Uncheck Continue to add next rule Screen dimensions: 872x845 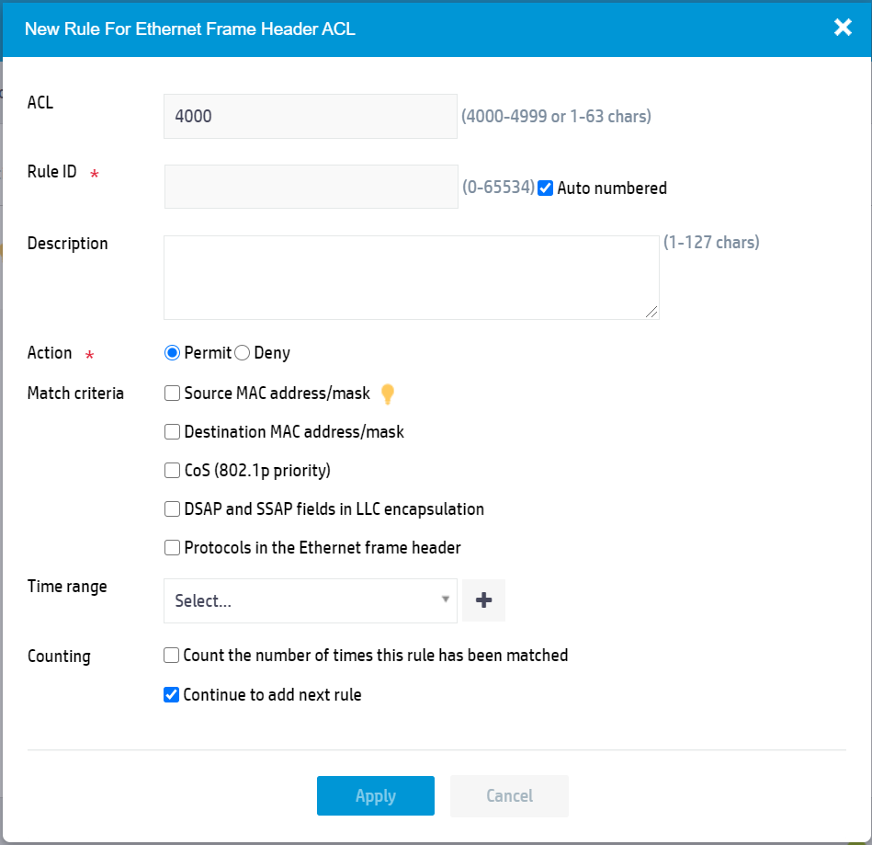(x=171, y=695)
